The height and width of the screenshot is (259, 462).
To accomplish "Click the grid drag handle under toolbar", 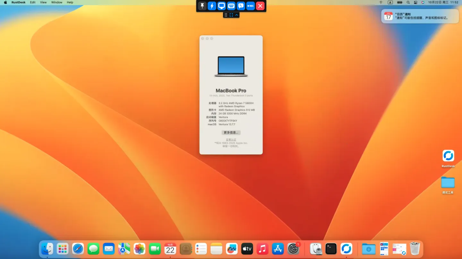I will [226, 15].
